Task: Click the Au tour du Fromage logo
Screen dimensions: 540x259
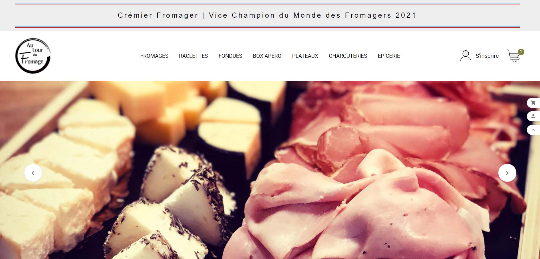Action: (33, 56)
